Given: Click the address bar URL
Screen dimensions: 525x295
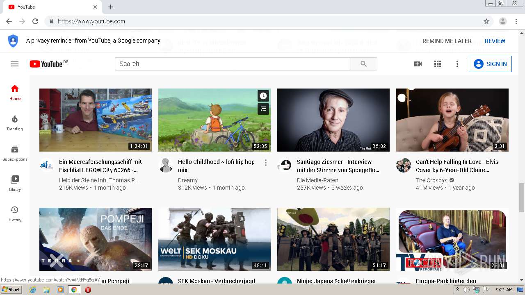Looking at the screenshot, I should 91,21.
